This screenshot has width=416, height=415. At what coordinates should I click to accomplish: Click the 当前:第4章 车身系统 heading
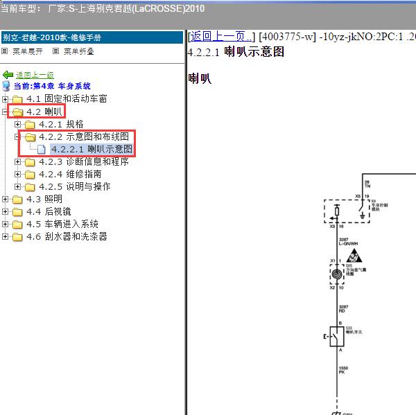pyautogui.click(x=52, y=86)
